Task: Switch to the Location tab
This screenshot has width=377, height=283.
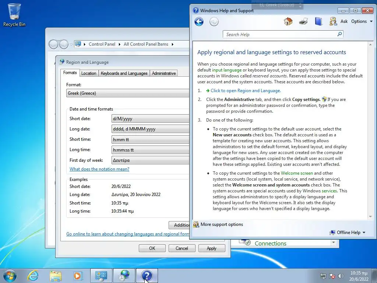Action: 89,73
